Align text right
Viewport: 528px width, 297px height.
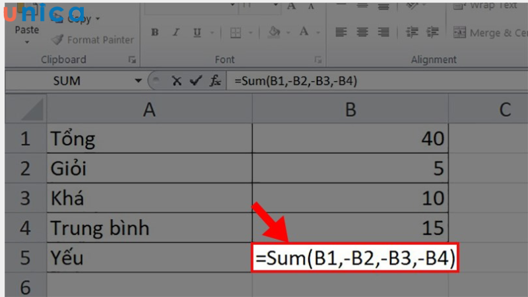[x=383, y=32]
